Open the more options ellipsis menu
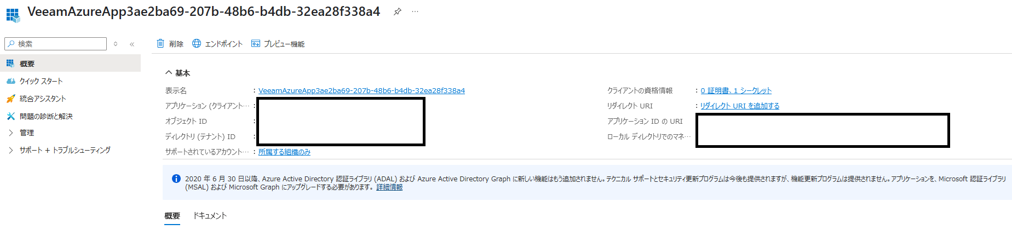 (415, 12)
